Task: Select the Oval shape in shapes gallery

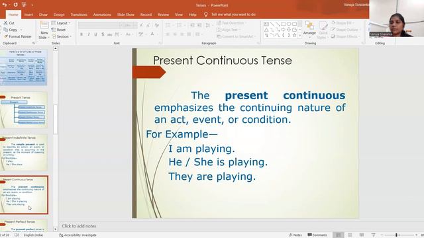Action: (x=289, y=24)
